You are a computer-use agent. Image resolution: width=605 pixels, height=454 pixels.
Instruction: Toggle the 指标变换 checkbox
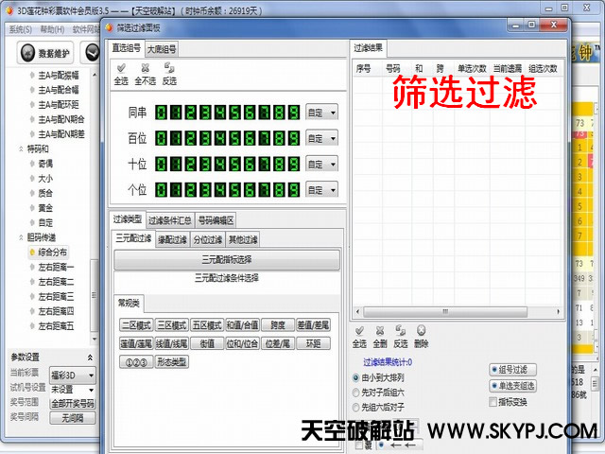pos(493,401)
